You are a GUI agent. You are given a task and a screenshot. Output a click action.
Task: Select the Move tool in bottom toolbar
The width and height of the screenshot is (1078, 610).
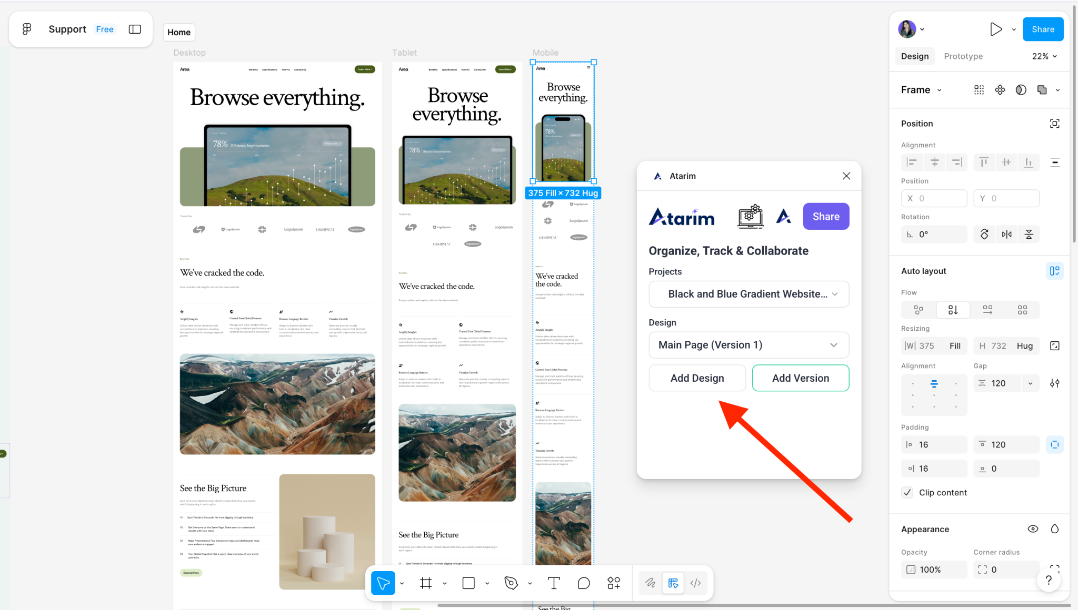point(383,583)
